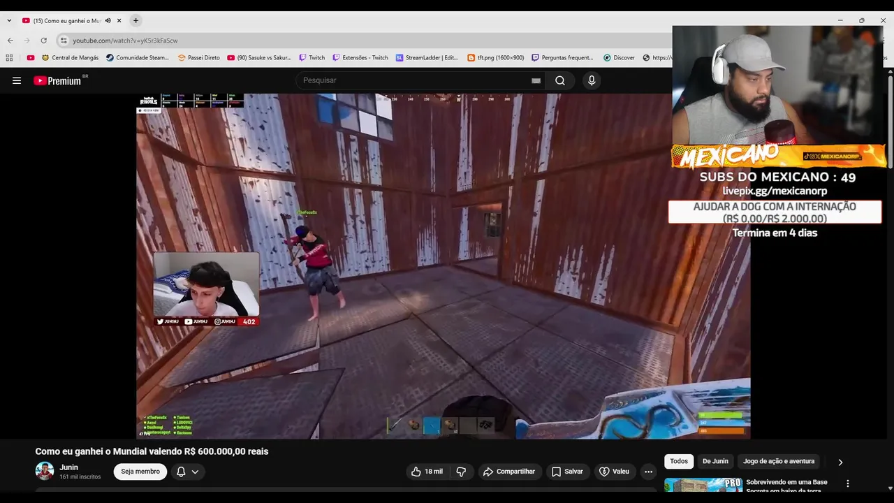Open the Discover bookmark
This screenshot has width=894, height=503.
tap(620, 58)
